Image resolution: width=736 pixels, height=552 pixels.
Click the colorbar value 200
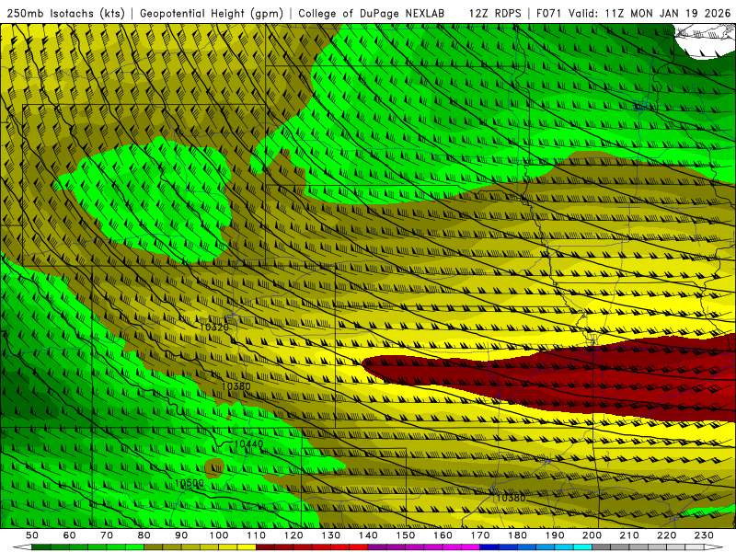(x=592, y=535)
